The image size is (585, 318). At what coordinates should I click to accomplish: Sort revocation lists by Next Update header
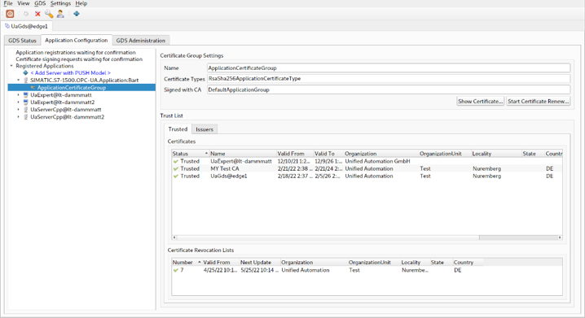tap(260, 262)
